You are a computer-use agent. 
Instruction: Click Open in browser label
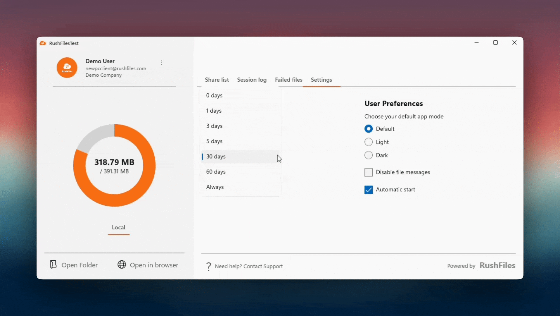coord(154,265)
